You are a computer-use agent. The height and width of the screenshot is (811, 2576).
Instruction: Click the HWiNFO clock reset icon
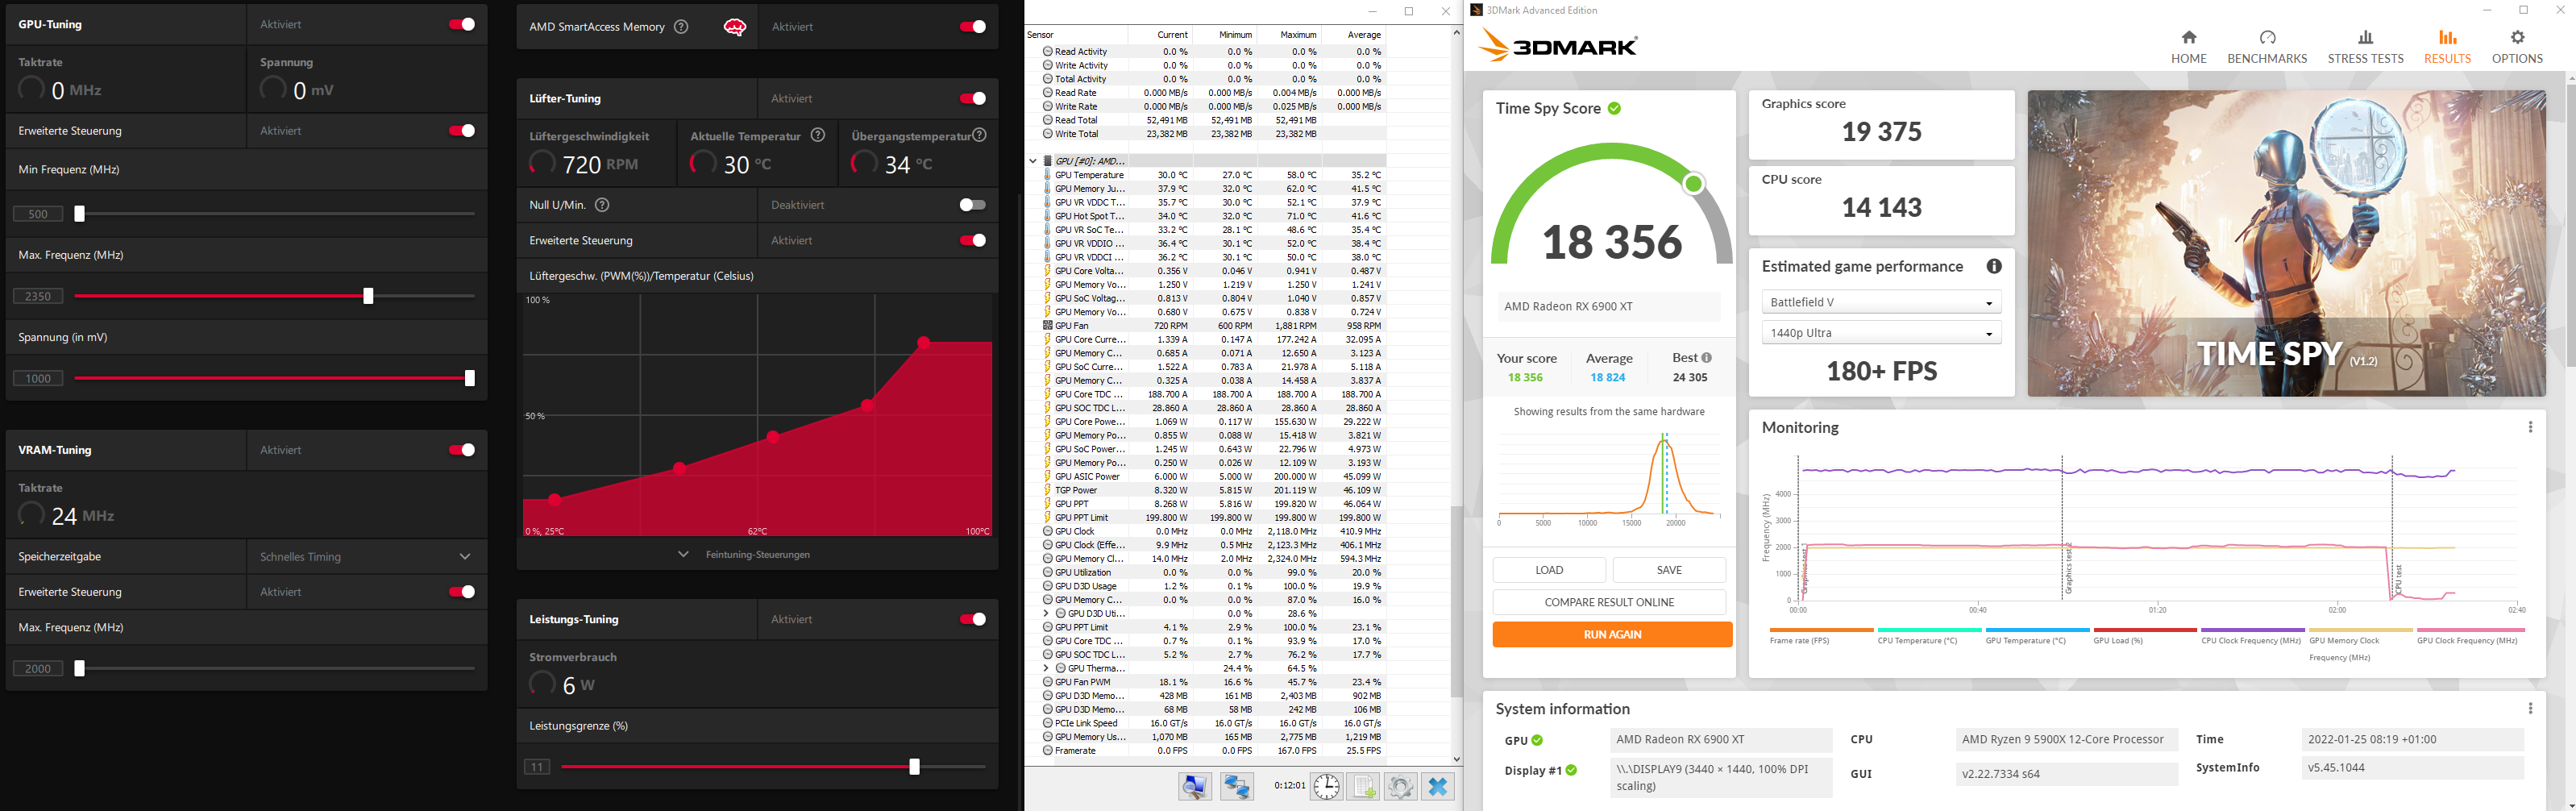coord(1326,786)
